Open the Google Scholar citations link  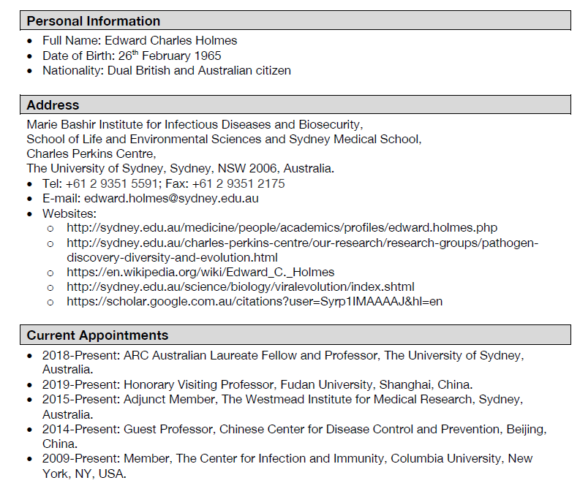coord(254,301)
